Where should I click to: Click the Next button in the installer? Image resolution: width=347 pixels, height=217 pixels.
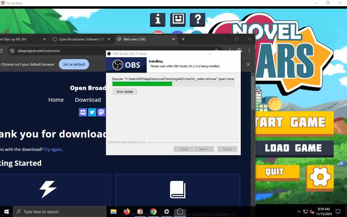tap(204, 149)
